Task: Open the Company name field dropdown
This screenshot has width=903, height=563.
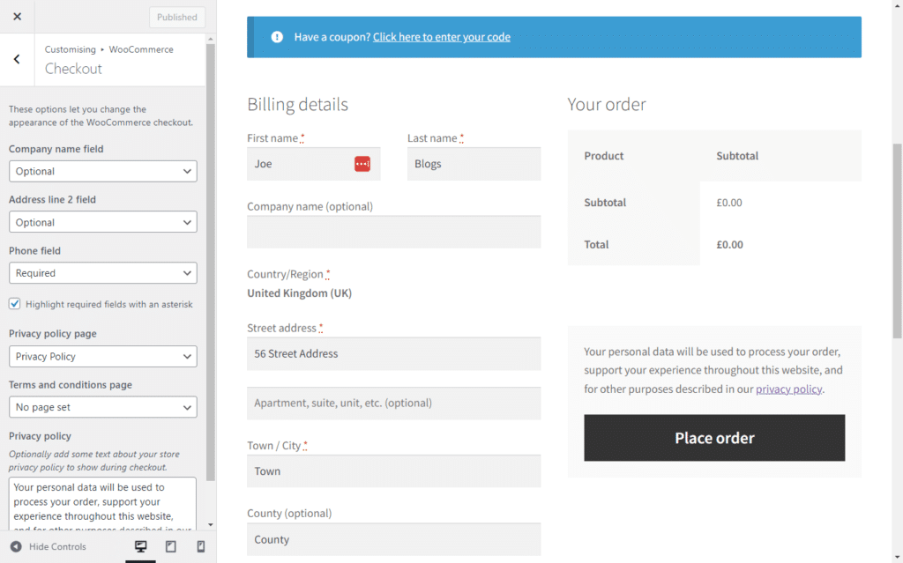Action: (x=102, y=171)
